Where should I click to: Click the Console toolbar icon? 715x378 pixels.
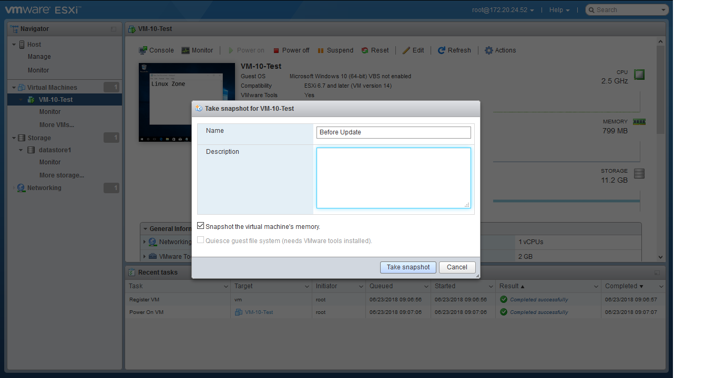pos(143,50)
